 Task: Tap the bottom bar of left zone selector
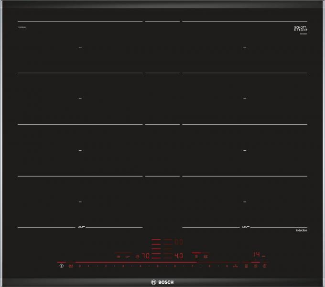(x=156, y=258)
